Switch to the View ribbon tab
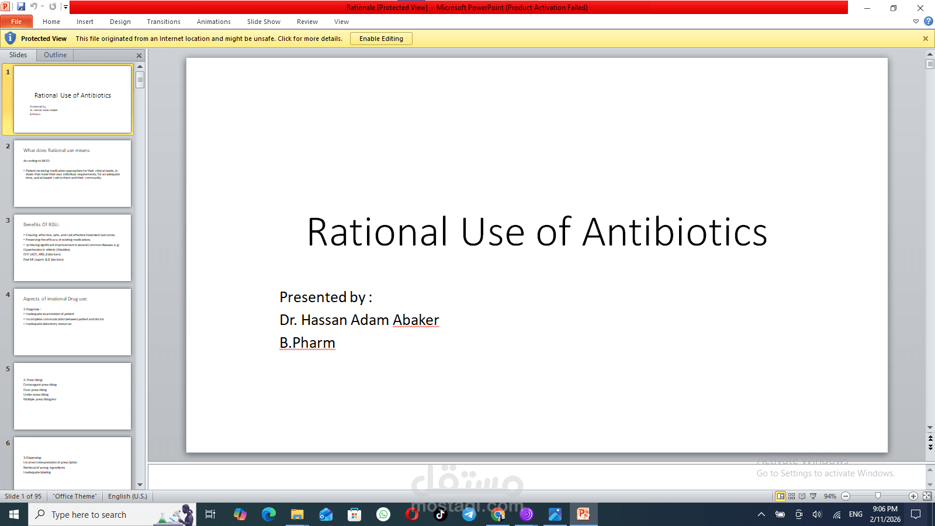 341,22
